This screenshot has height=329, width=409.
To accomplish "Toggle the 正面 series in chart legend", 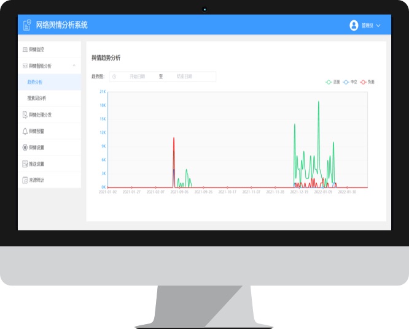I will pos(333,81).
